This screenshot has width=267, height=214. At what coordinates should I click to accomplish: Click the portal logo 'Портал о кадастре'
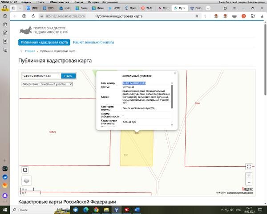44,30
